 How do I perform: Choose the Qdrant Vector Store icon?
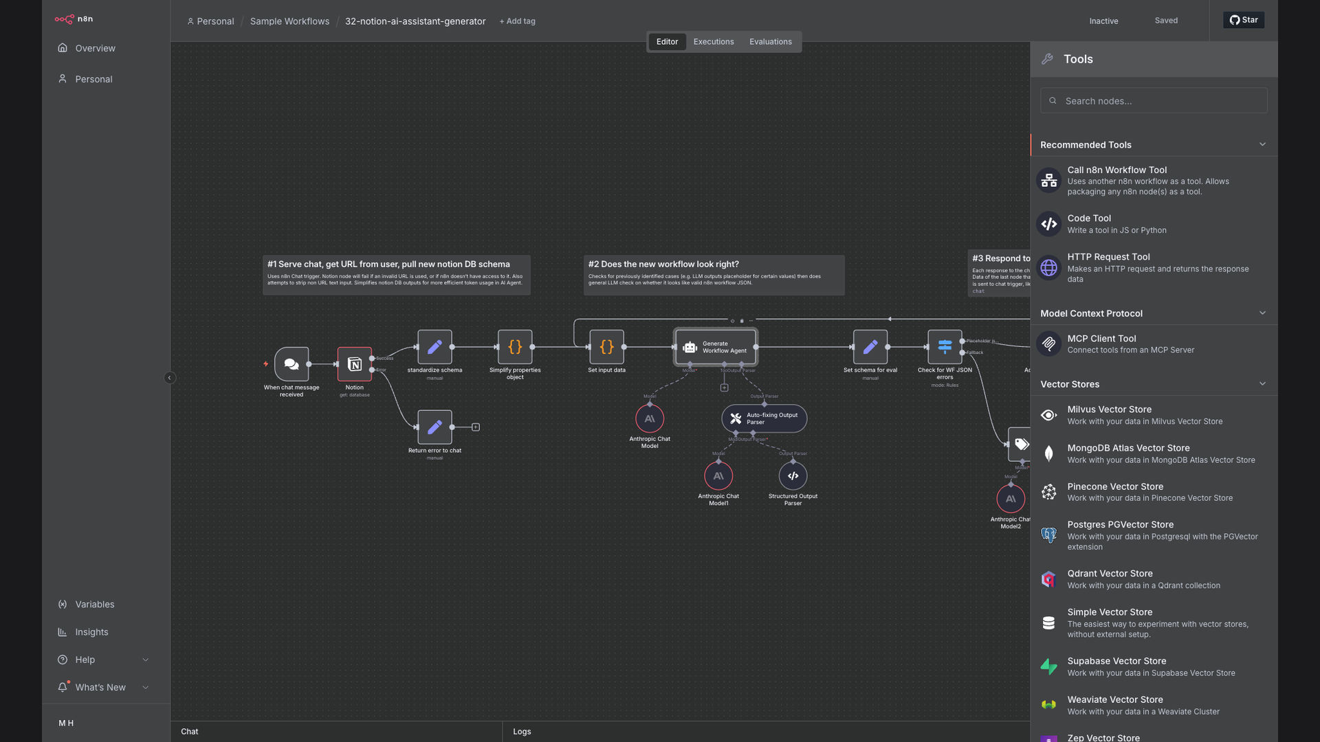(1049, 579)
